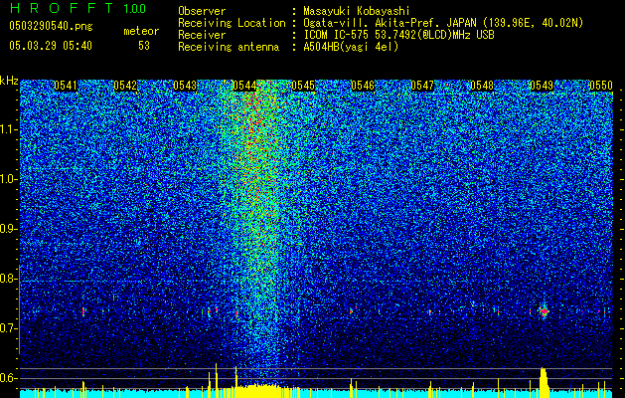Click the 0548 time marker

click(x=482, y=86)
